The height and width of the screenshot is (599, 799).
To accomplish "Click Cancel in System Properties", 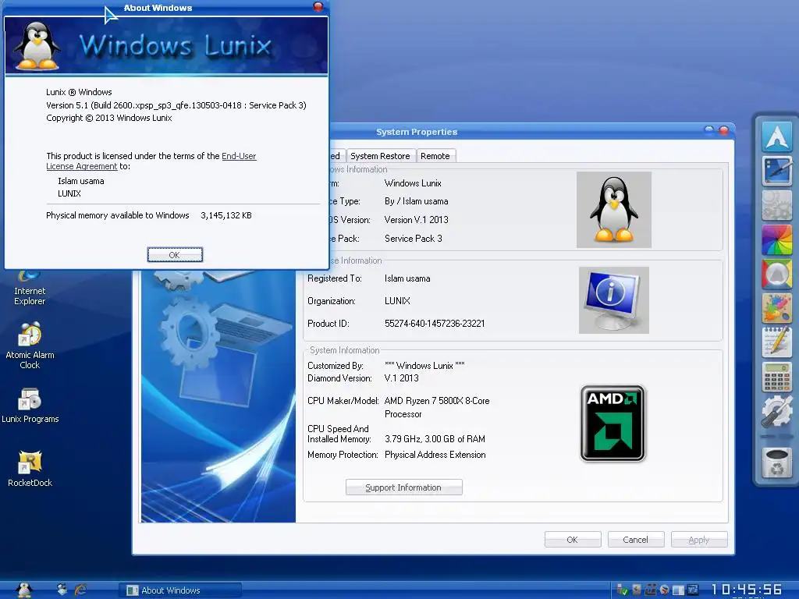I will (636, 540).
